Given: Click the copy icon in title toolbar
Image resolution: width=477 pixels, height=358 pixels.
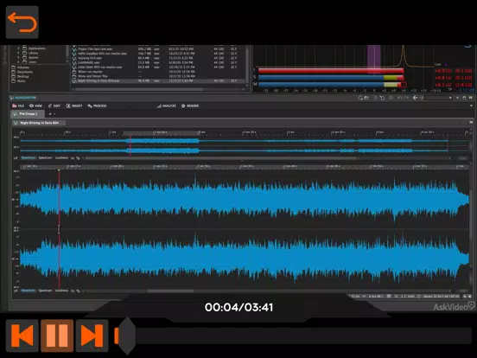Looking at the screenshot, I should click(382, 98).
